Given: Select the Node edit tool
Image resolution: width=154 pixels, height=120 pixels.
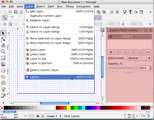Looking at the screenshot, I should coord(3,39).
